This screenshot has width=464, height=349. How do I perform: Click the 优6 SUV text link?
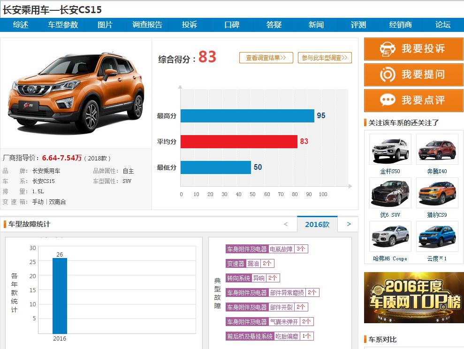(x=390, y=215)
